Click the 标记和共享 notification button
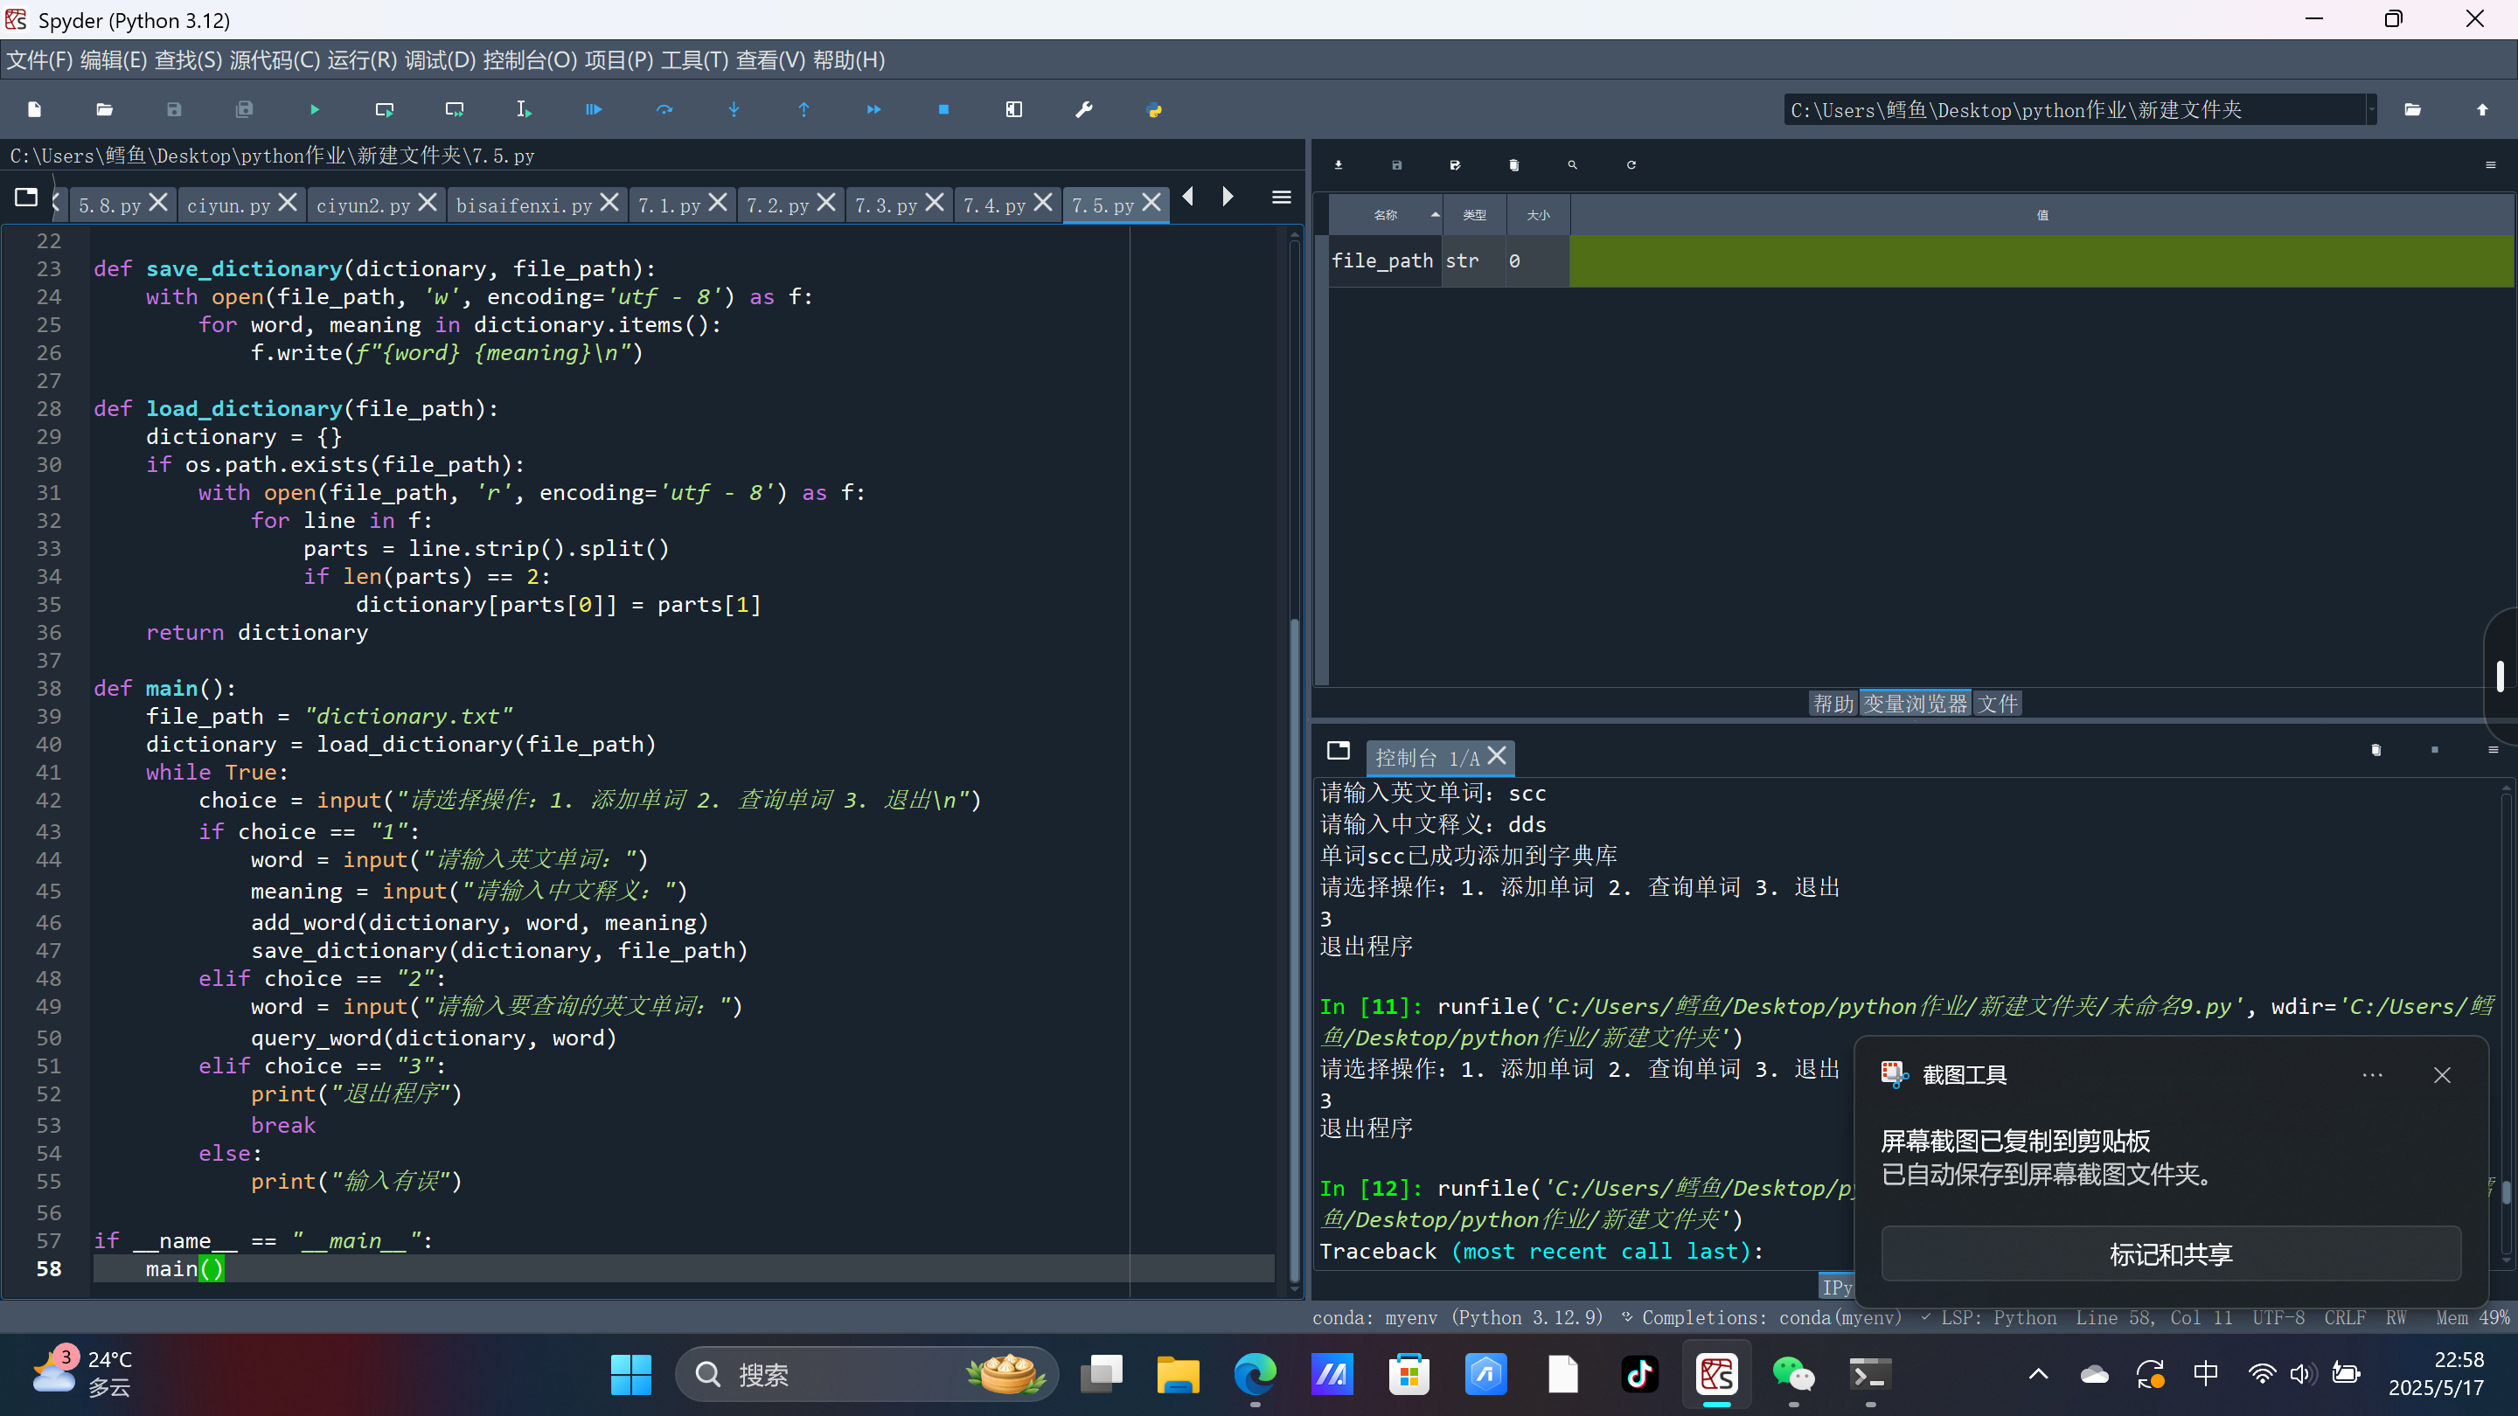The height and width of the screenshot is (1416, 2518). tap(2170, 1253)
